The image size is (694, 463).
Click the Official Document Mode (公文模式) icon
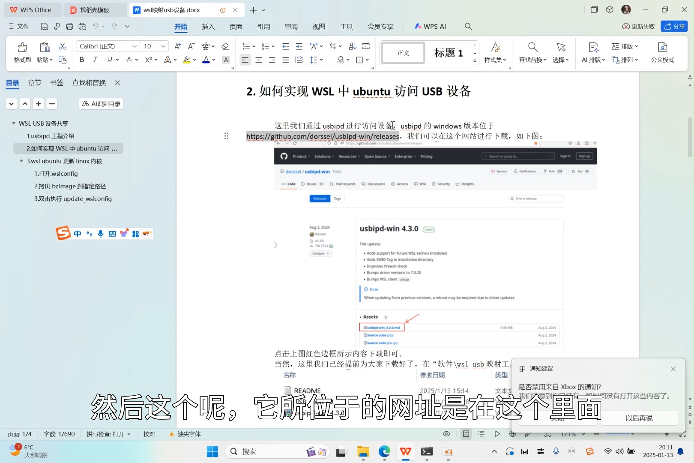662,47
